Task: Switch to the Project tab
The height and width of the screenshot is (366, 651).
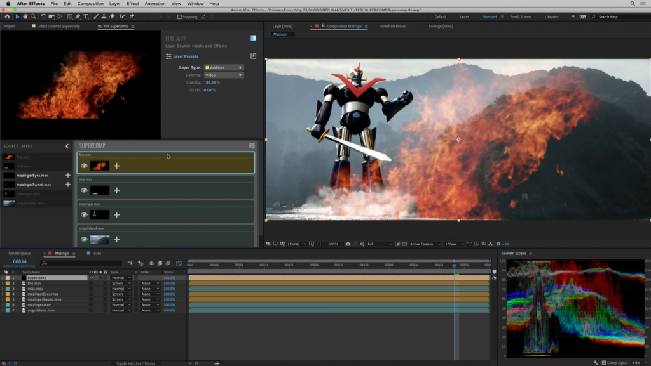Action: 9,26
